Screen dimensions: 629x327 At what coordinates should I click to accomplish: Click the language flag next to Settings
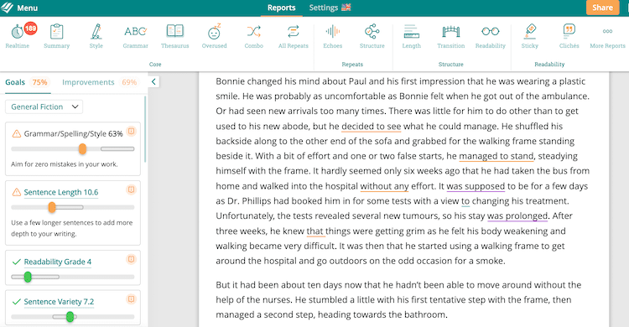(346, 8)
